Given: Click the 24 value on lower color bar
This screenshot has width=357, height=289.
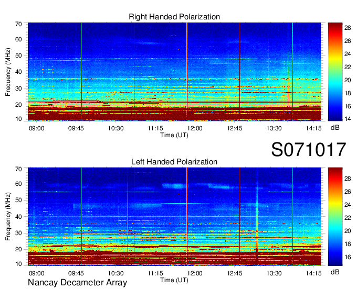Looking at the screenshot, I should 348,205.
